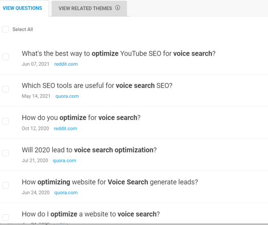Select checkbox for 'How optimizing website' leads question
The image size is (268, 225).
6,185
